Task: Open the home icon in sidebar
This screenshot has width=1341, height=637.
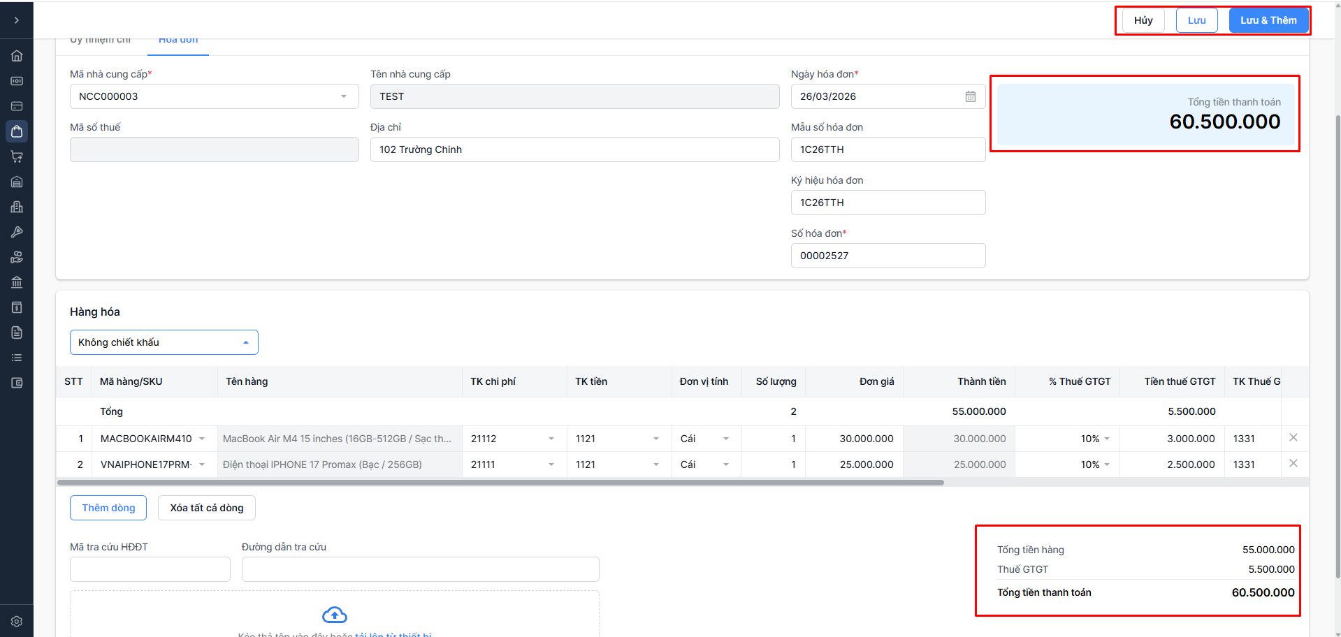Action: pyautogui.click(x=17, y=56)
